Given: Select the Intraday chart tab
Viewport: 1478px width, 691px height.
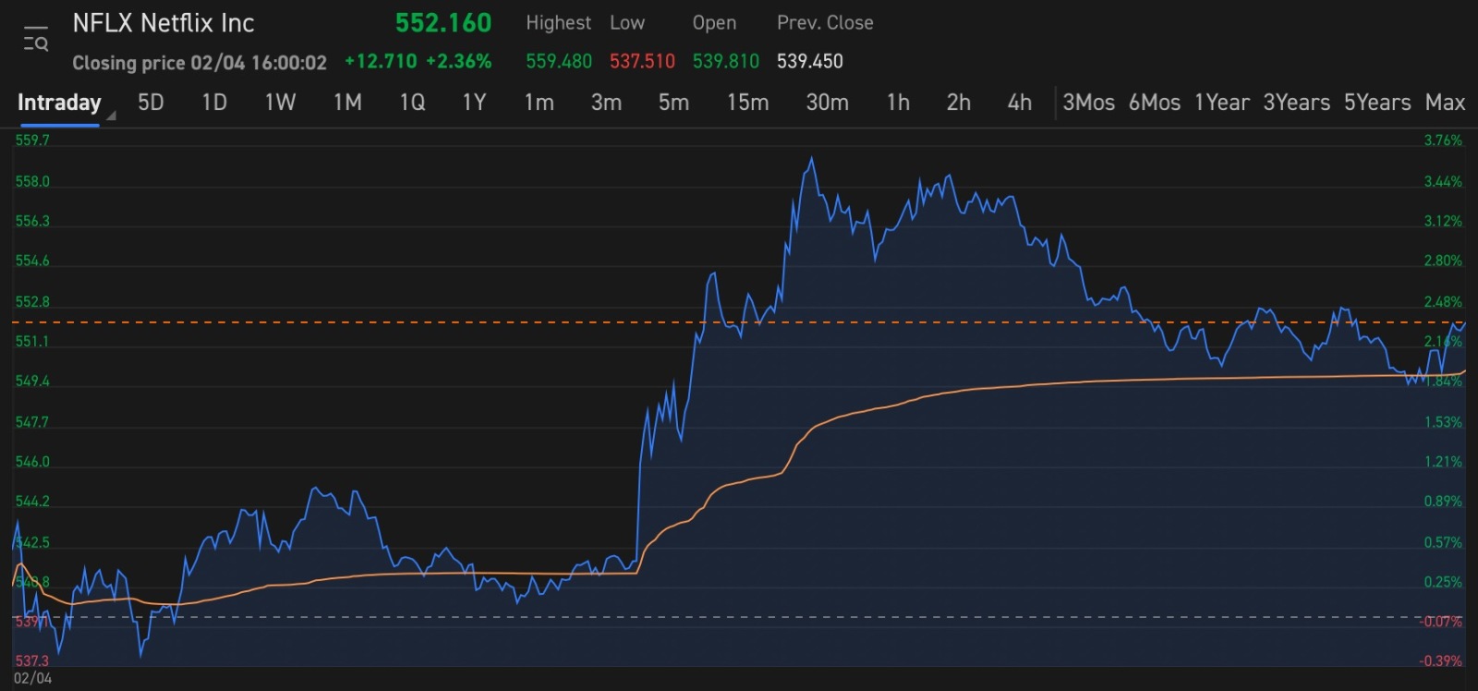Looking at the screenshot, I should [59, 103].
